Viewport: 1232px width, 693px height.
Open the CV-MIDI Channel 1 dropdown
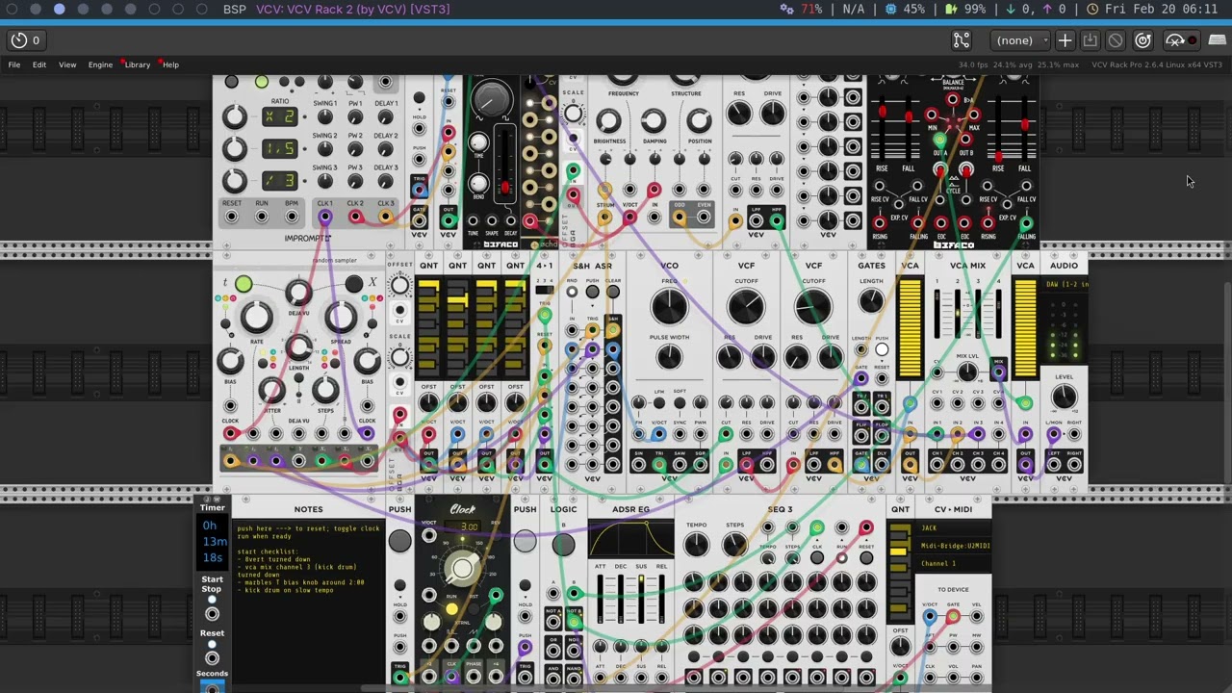click(953, 564)
